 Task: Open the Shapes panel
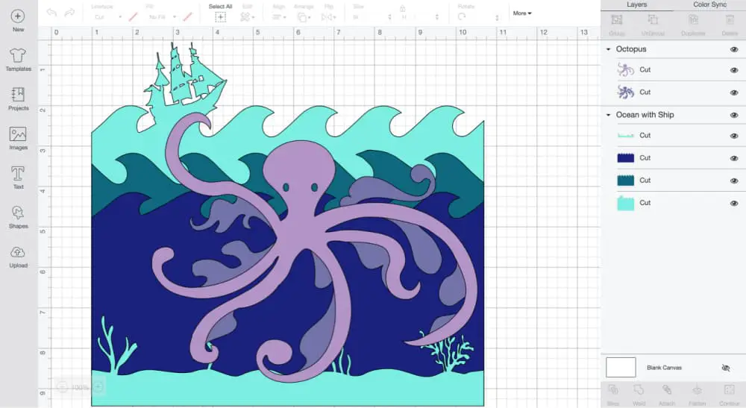[18, 217]
